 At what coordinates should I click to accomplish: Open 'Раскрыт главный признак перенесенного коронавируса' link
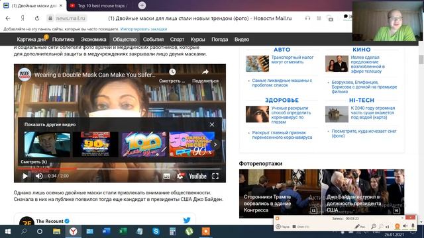(282, 135)
